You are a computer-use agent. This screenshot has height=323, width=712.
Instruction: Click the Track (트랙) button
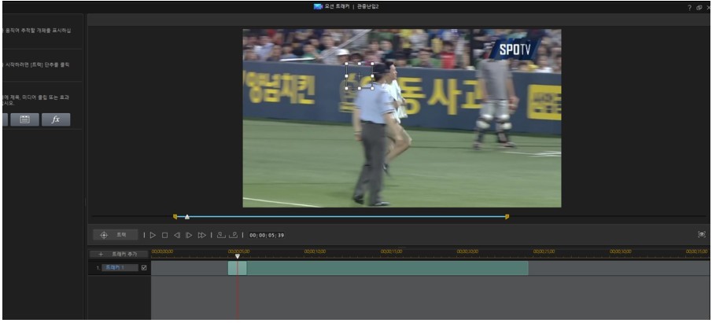point(115,235)
